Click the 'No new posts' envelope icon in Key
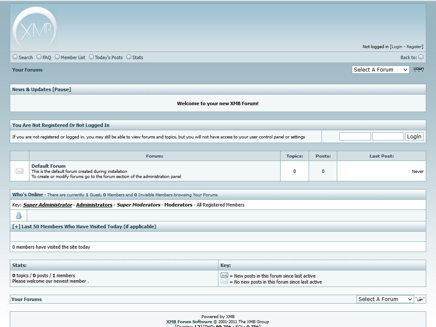Viewport: 436px width, 327px height. tap(224, 281)
